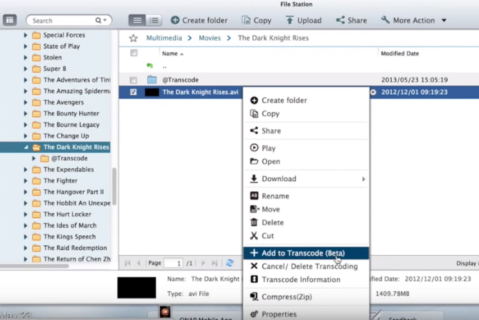Add folder to favorites star icon

click(133, 38)
